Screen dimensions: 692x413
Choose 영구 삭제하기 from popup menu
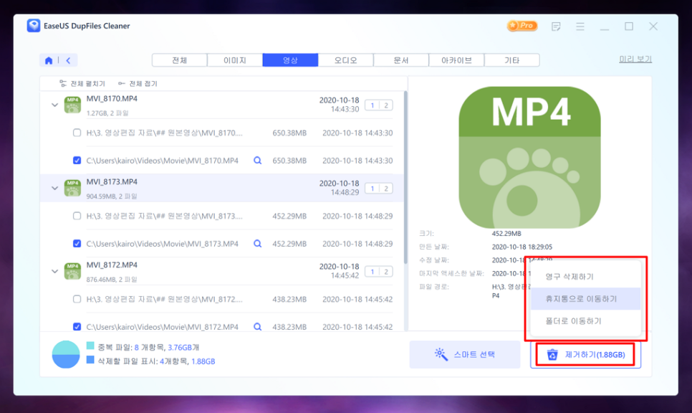pos(586,277)
